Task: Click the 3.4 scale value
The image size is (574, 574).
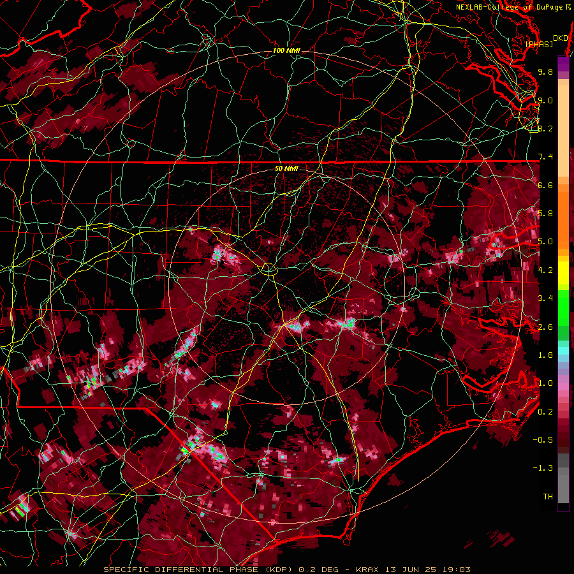Action: 545,298
